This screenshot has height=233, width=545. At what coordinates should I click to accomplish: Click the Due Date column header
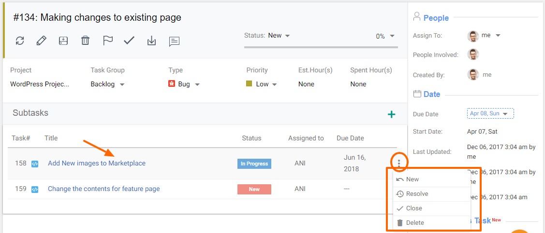tap(350, 138)
